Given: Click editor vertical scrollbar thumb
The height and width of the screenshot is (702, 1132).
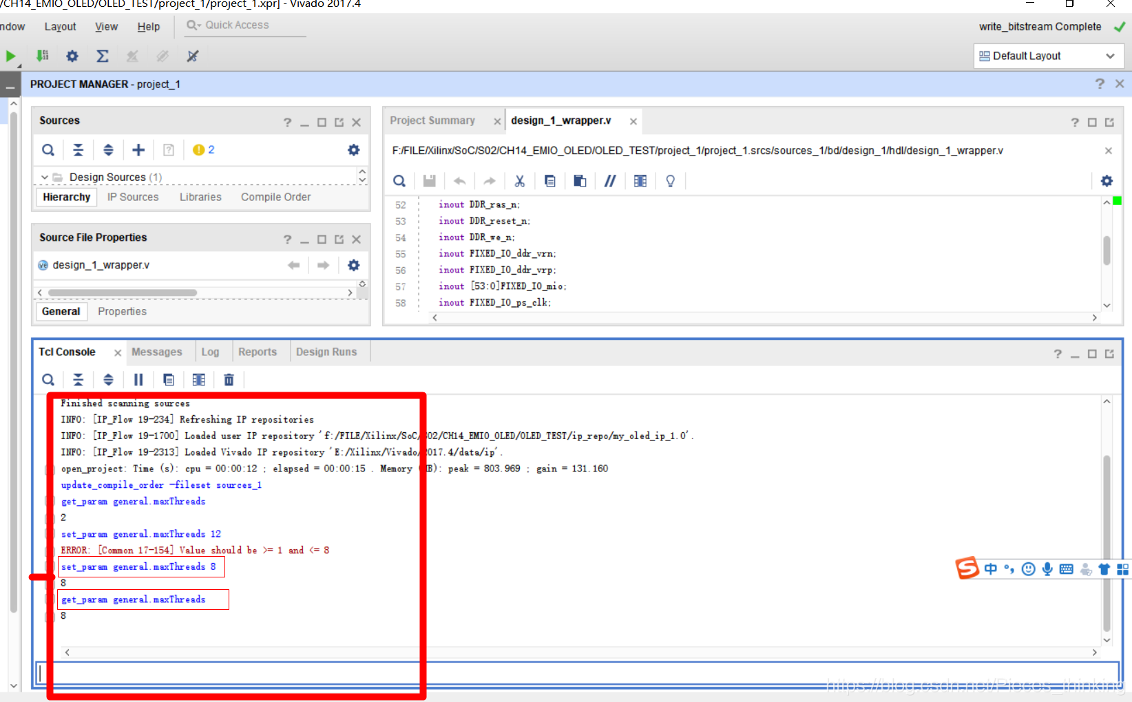Looking at the screenshot, I should (x=1107, y=250).
